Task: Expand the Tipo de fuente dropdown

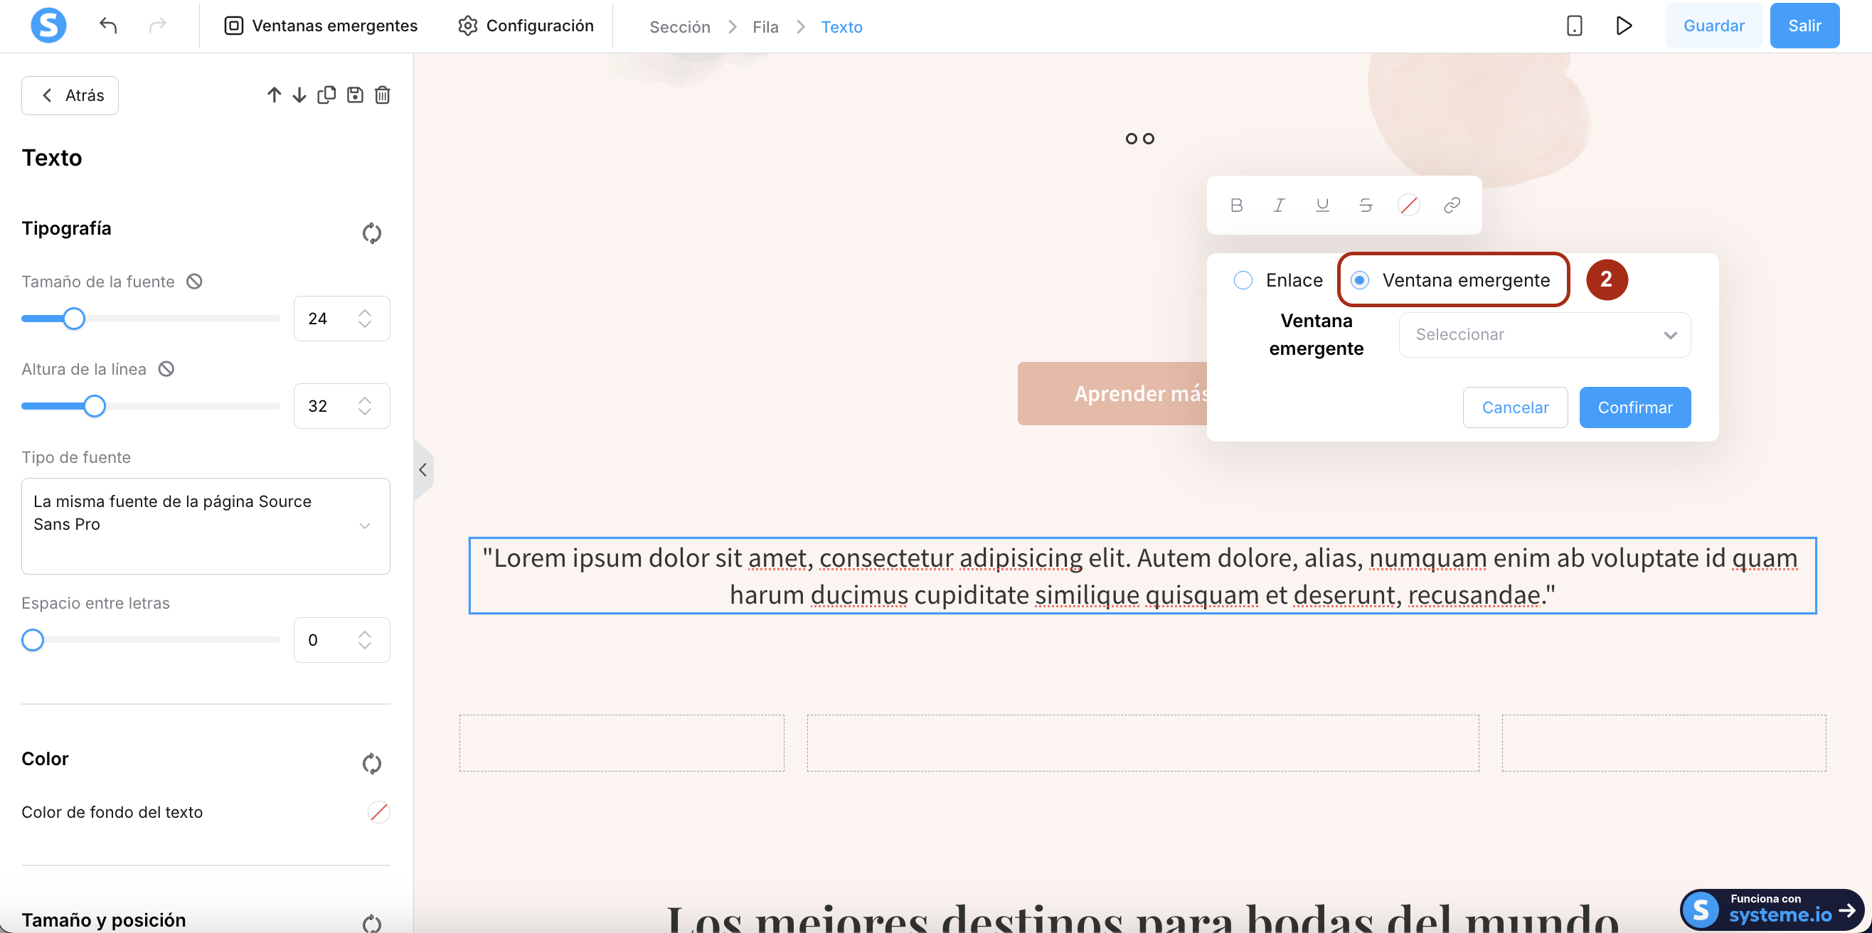Action: pos(206,526)
